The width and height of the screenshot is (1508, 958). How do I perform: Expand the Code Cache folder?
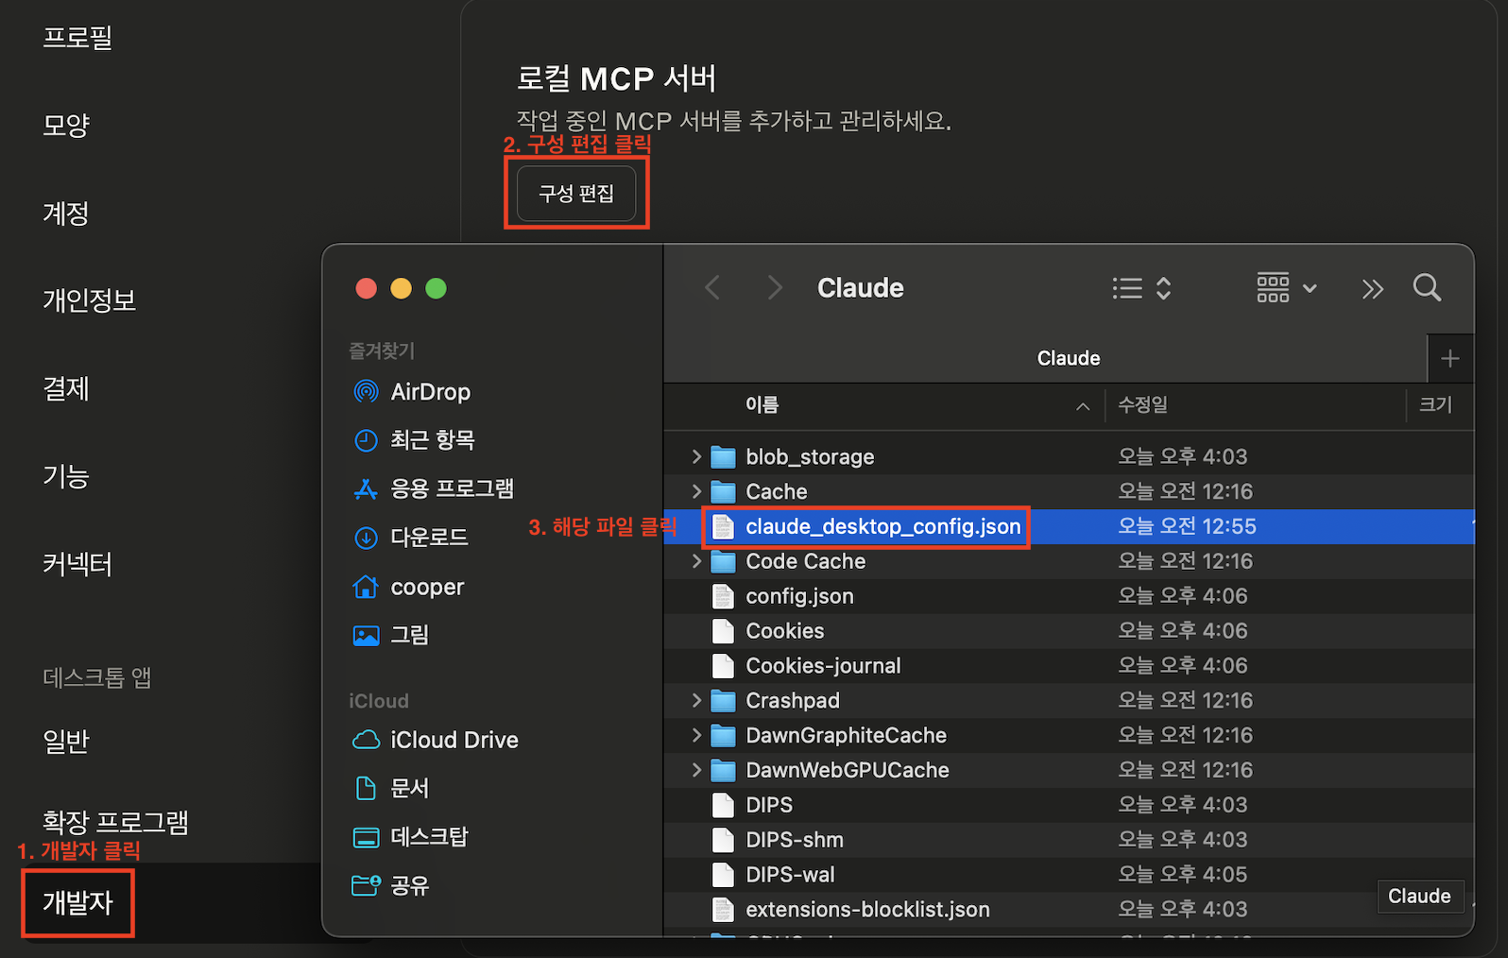pyautogui.click(x=696, y=561)
